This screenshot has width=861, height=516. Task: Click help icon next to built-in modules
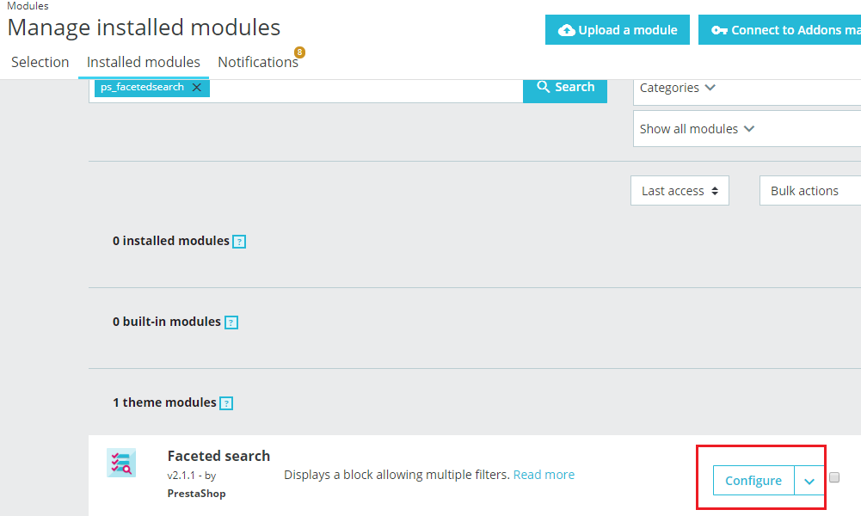point(231,322)
